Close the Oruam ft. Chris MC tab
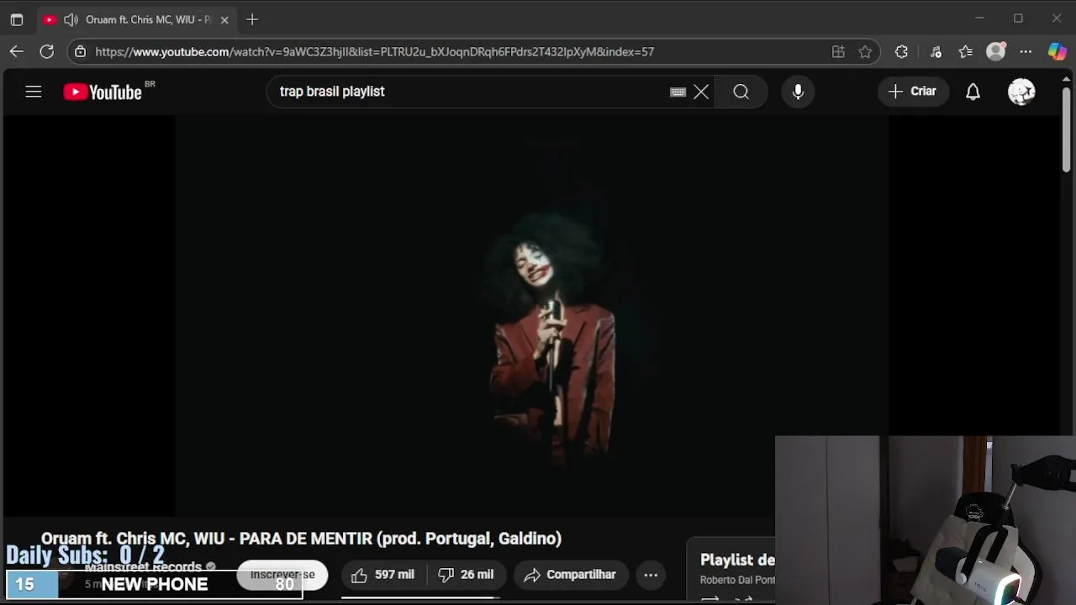This screenshot has height=605, width=1076. (224, 19)
